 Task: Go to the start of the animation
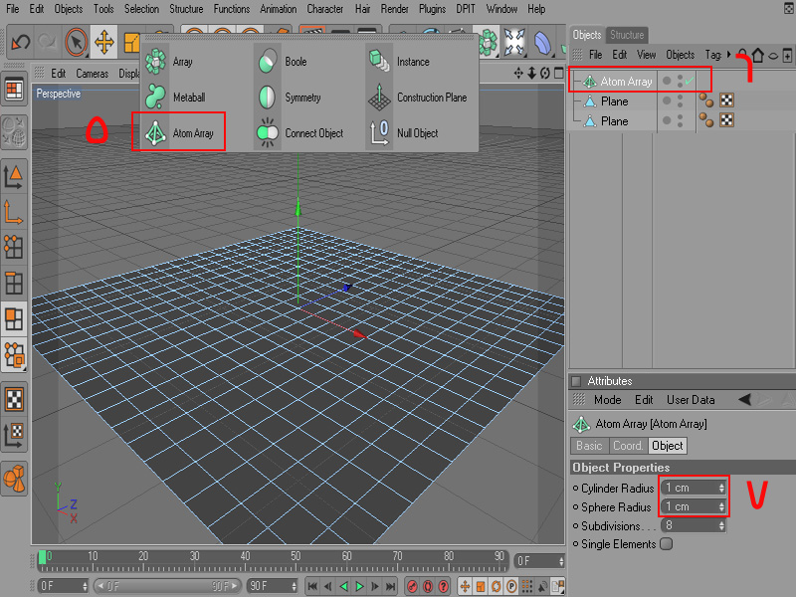312,586
